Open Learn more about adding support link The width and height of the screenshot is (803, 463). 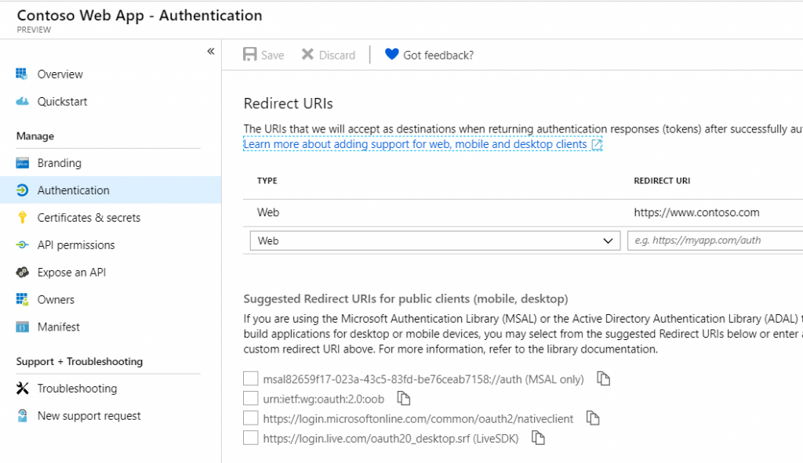[415, 144]
